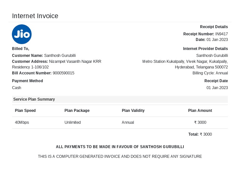Select the 40Mbps plan speed cell
Viewport: 240px width, 180px height.
22,122
